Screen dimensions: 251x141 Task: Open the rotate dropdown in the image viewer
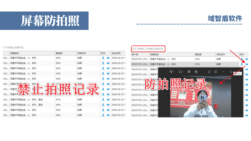pyautogui.click(x=181, y=72)
